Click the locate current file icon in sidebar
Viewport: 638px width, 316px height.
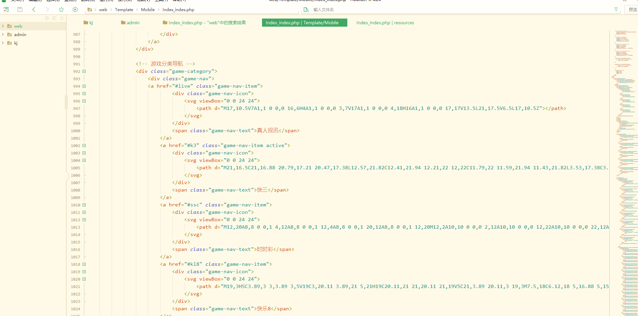coord(47,18)
